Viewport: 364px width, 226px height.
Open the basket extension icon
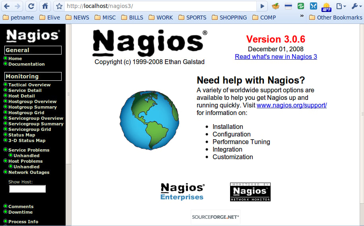point(275,6)
